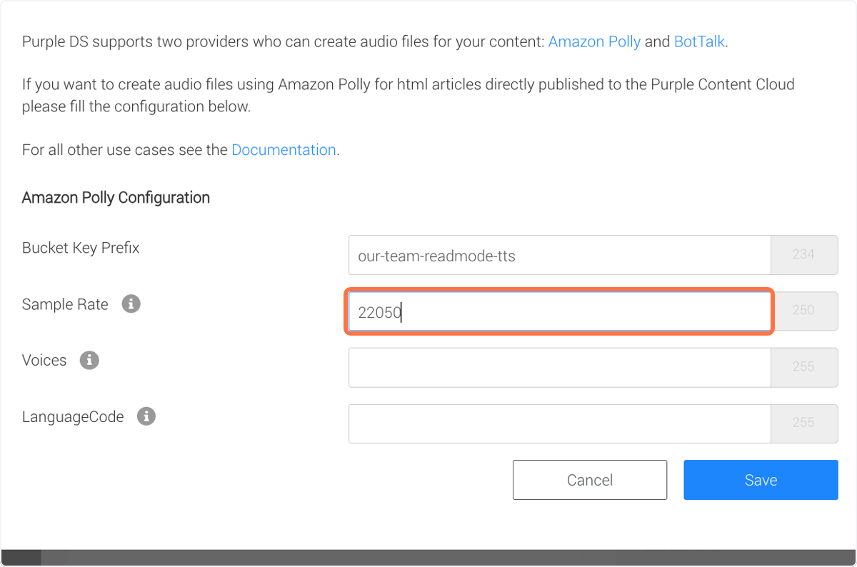Click the Voices label text
The image size is (857, 567).
point(44,360)
